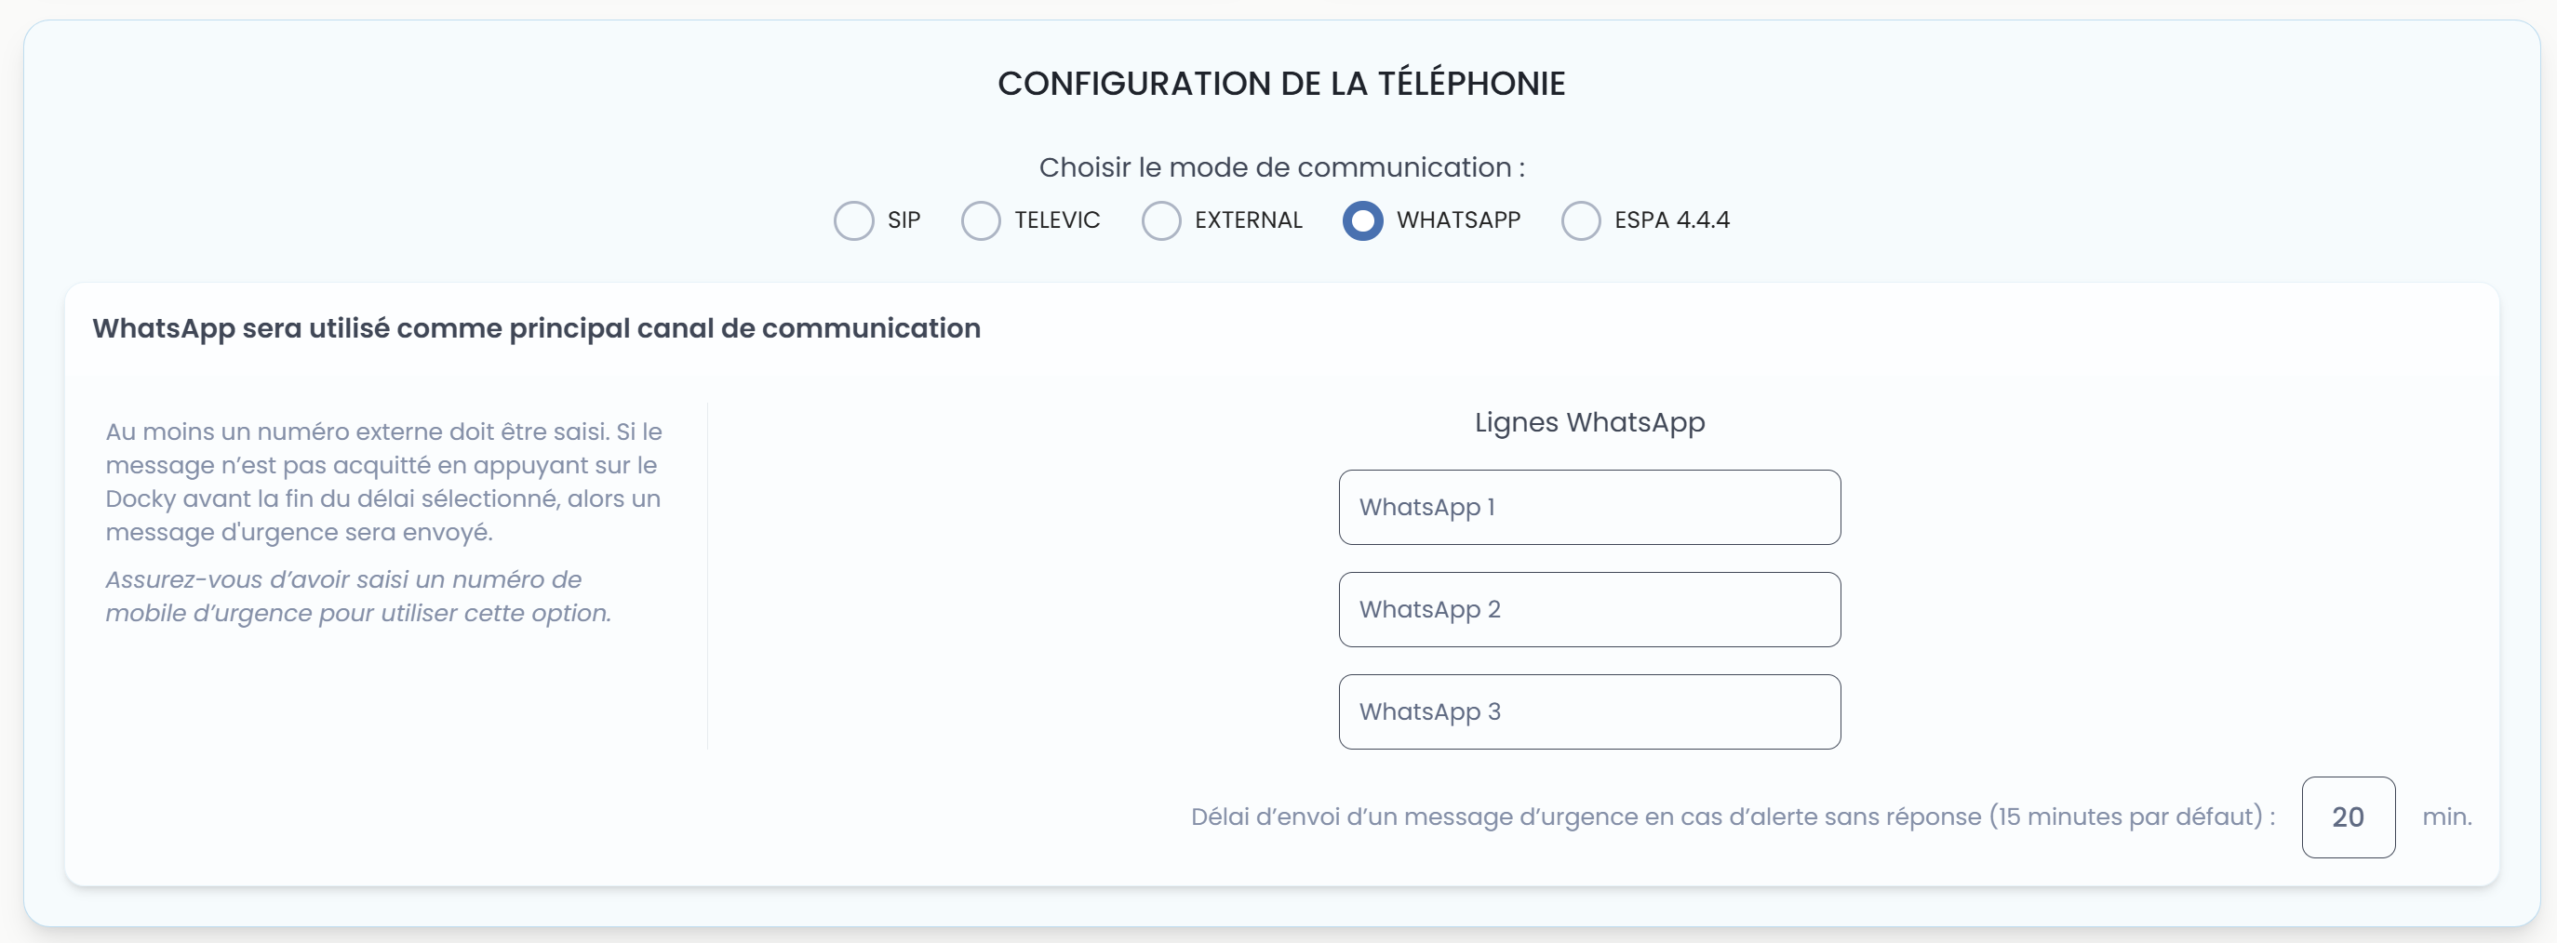Click the SIP label text
Screen dimensions: 2557x943
pos(903,220)
